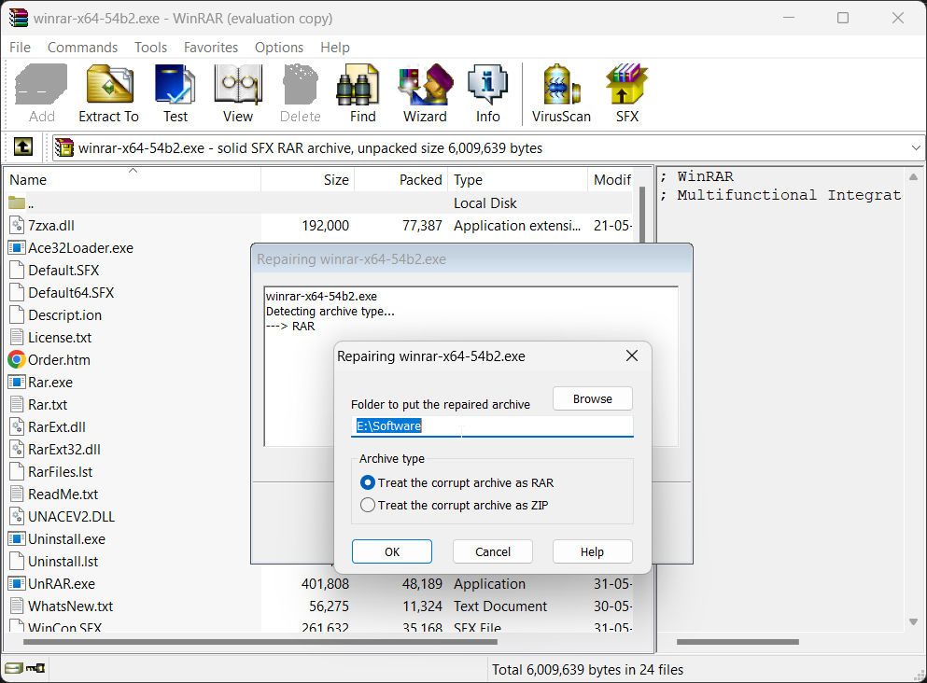Launch the Wizard toolbar icon

pos(425,85)
